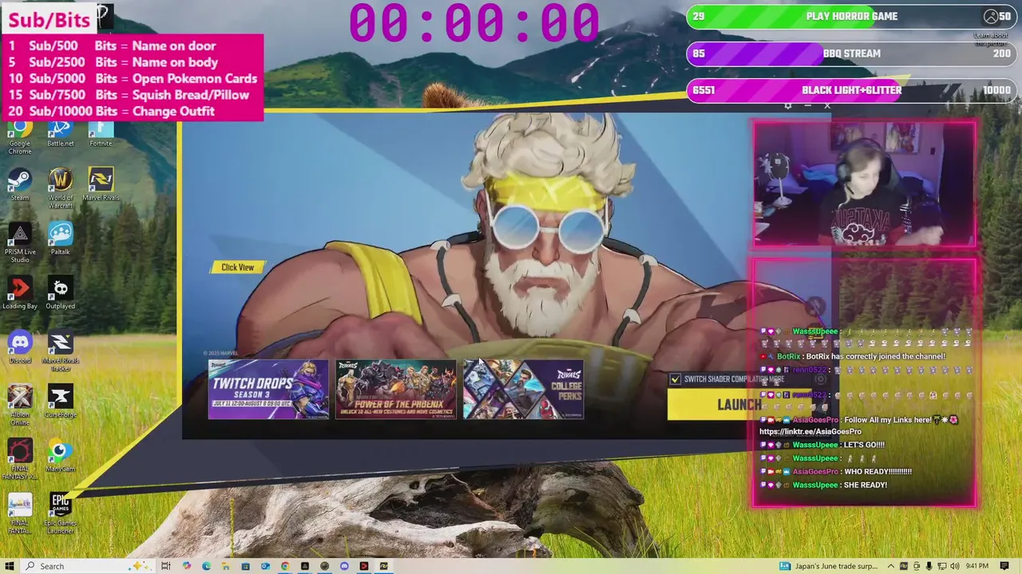The height and width of the screenshot is (574, 1022).
Task: Open the Outplayed desktop shortcut
Action: [60, 293]
